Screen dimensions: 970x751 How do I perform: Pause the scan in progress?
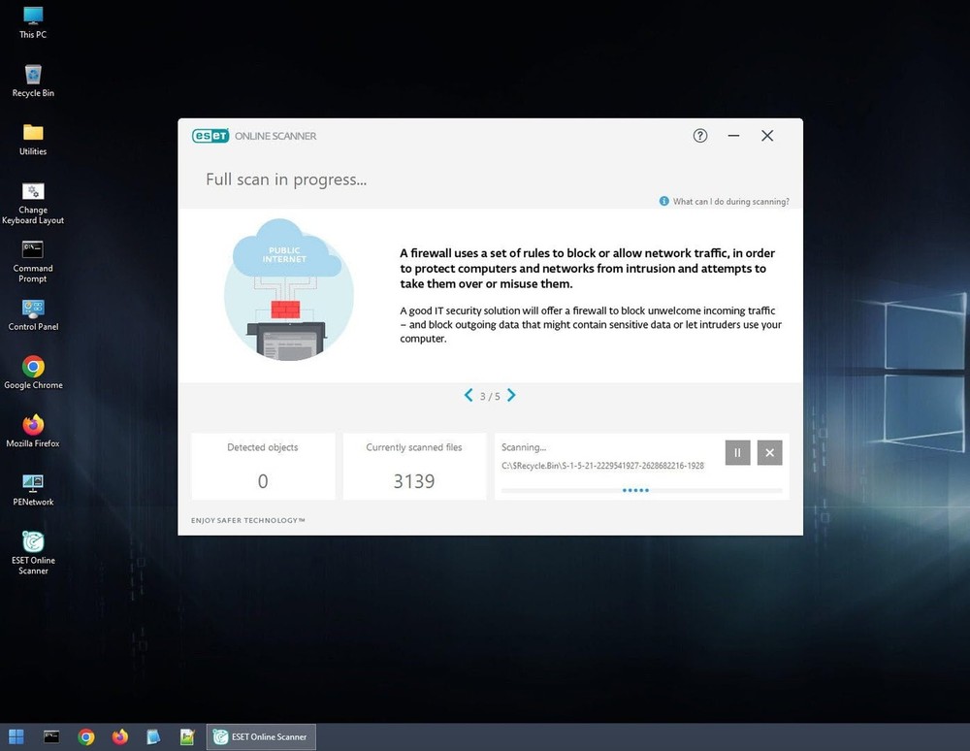(x=737, y=452)
